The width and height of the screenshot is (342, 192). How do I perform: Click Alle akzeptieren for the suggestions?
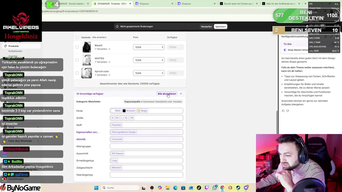[167, 94]
